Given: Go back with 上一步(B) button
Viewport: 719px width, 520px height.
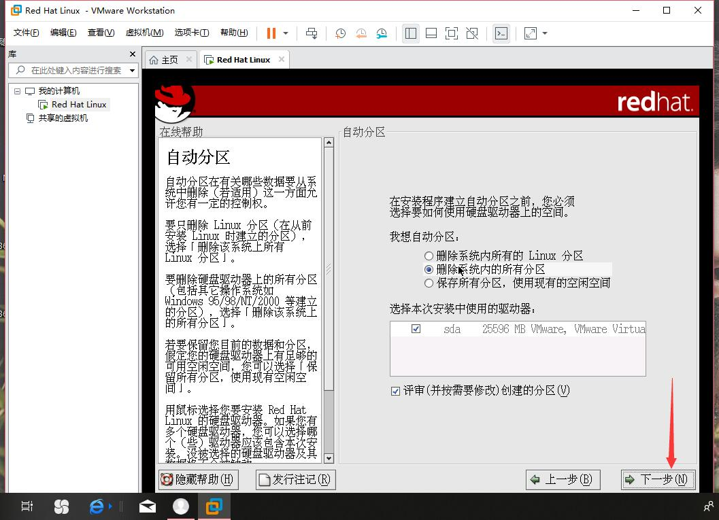Looking at the screenshot, I should 563,480.
